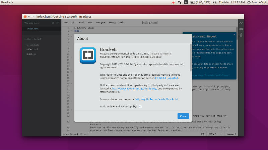Click the SourceDigit user name
This screenshot has height=150, width=268.
click(x=259, y=2)
